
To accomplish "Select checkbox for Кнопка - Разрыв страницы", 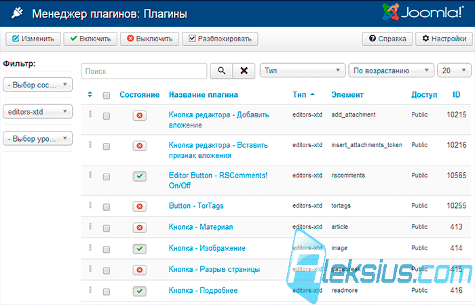I will (107, 270).
